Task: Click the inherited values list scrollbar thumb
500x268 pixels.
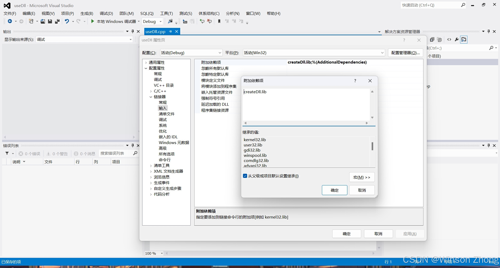Action: (x=372, y=146)
